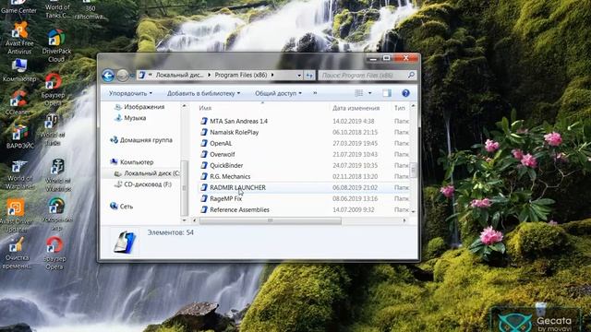Sort by the Имя column header

(205, 108)
